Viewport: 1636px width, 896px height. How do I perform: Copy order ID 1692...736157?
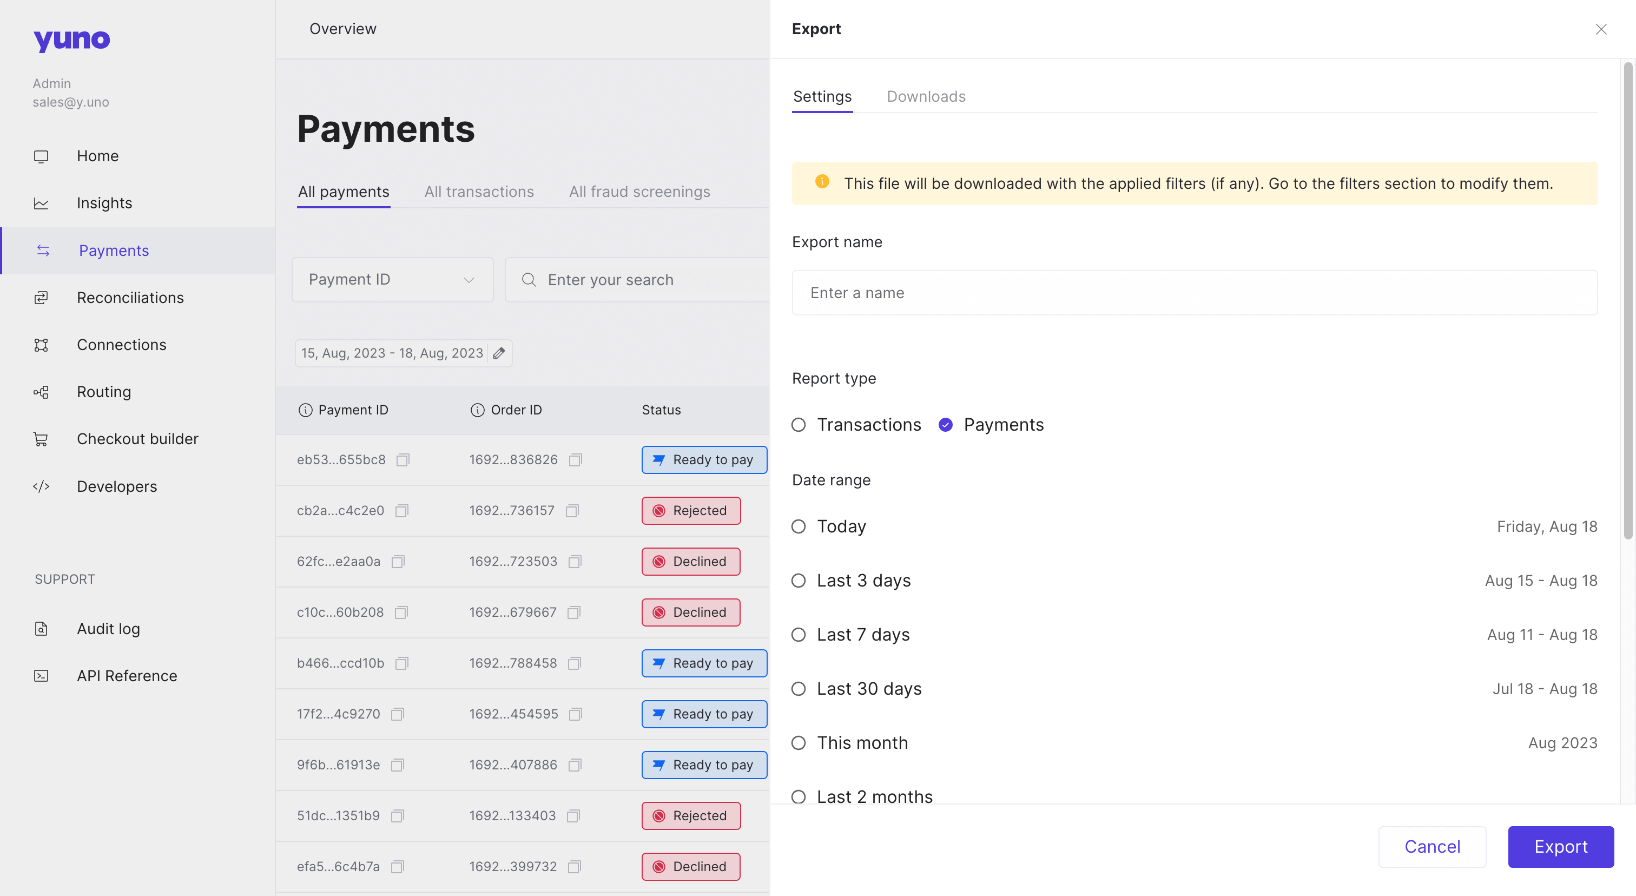coord(572,511)
